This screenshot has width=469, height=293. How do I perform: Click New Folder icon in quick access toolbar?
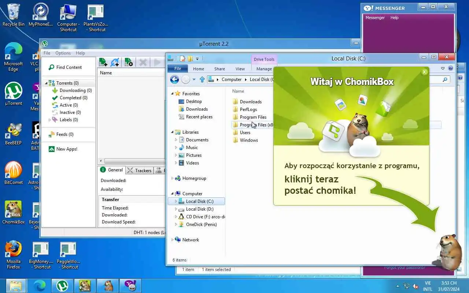190,59
